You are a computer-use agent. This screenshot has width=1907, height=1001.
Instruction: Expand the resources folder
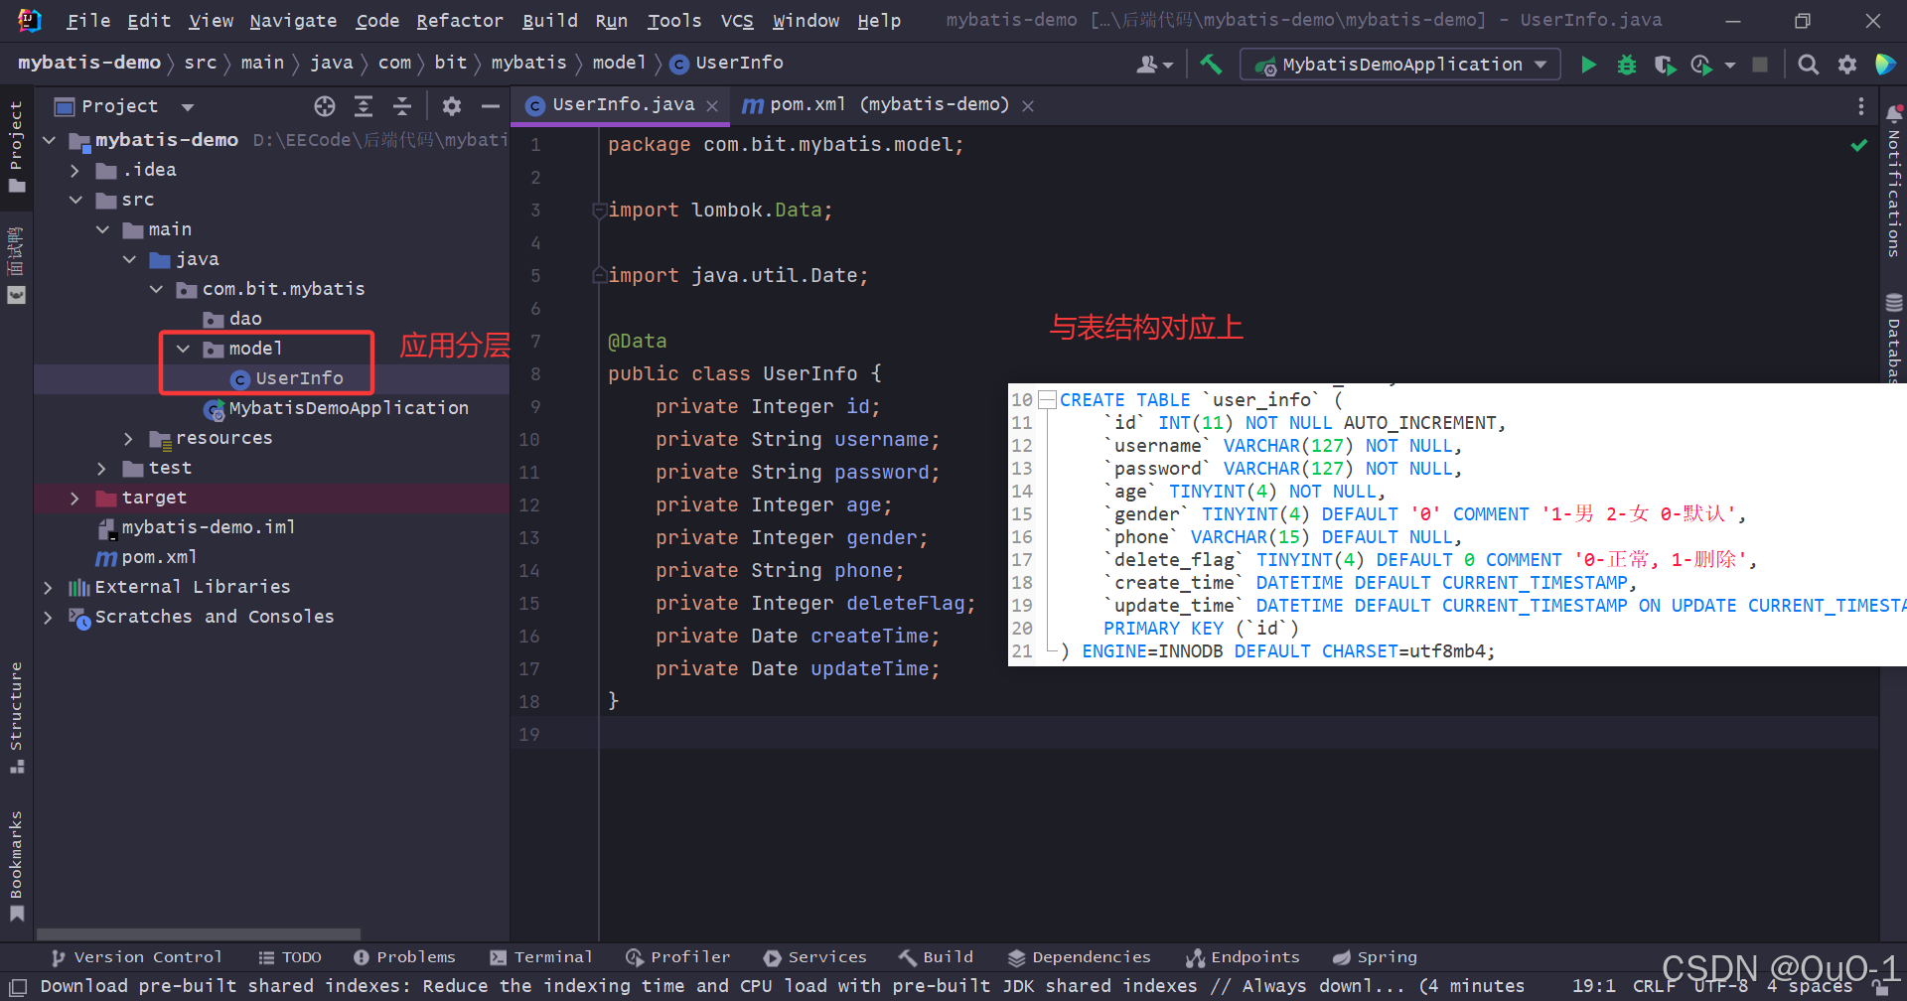(x=129, y=439)
